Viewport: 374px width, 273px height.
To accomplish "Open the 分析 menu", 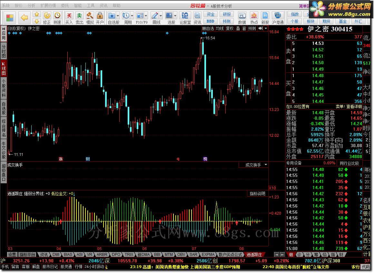I will coord(31,5).
